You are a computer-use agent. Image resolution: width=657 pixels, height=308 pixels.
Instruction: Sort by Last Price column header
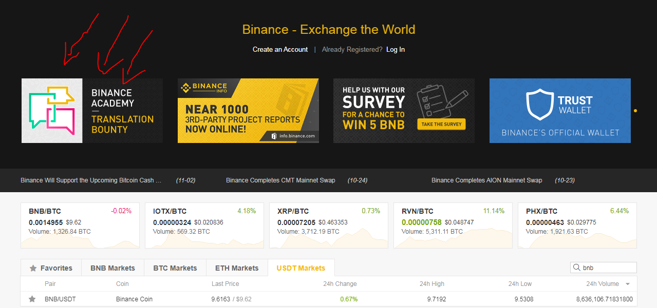click(226, 284)
